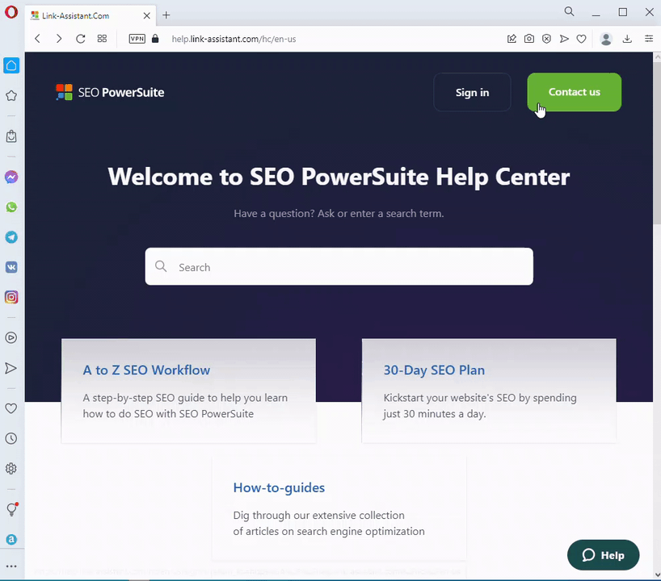
Task: Open the Home icon in Opera sidebar
Action: pyautogui.click(x=11, y=65)
